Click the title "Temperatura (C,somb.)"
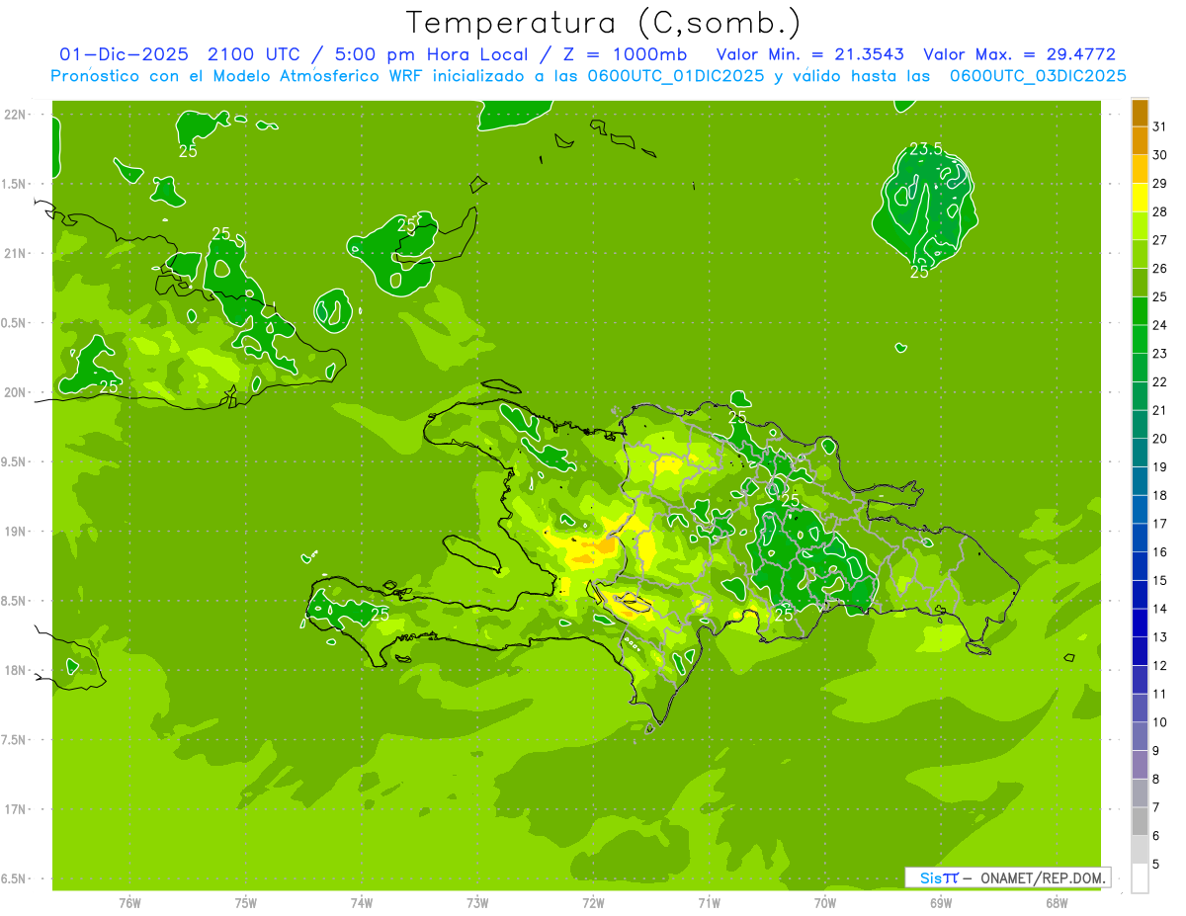1186x916 pixels. (x=604, y=23)
